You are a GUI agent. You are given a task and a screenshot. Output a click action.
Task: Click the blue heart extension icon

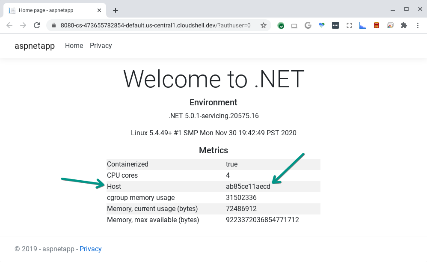pyautogui.click(x=322, y=26)
